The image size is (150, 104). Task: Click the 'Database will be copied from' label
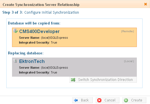[34, 23]
